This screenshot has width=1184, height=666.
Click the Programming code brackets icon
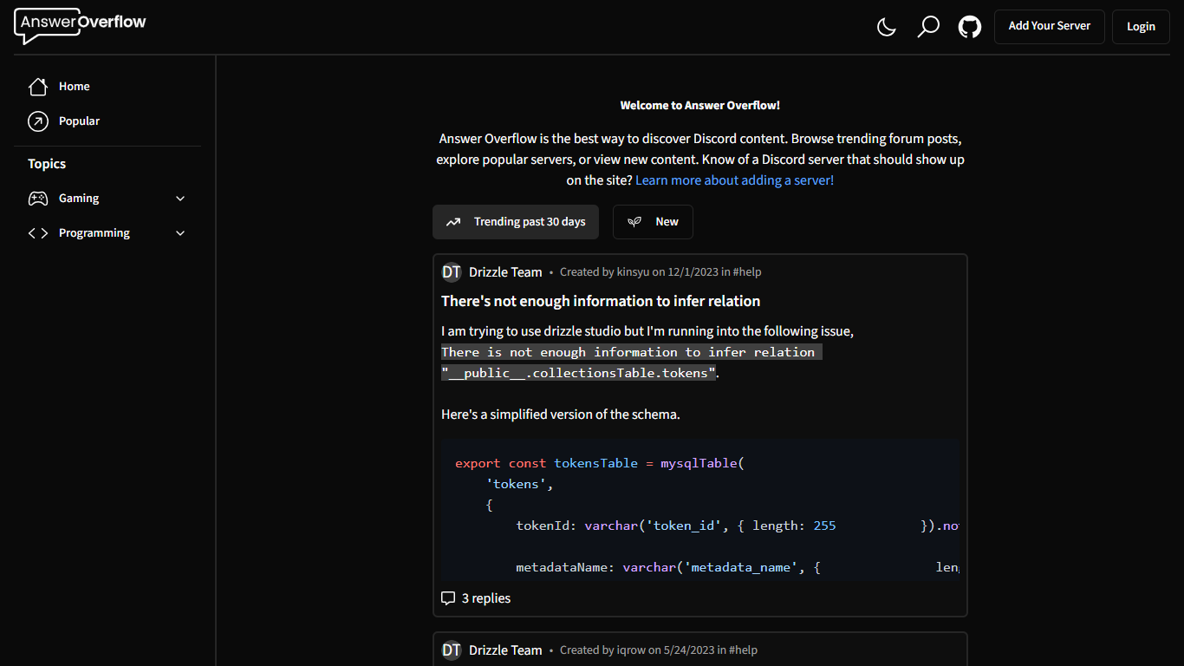(x=38, y=233)
